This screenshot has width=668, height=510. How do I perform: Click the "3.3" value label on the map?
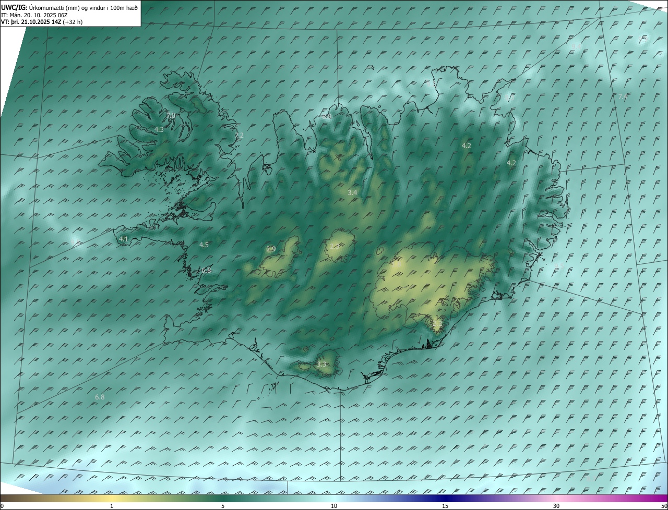(x=321, y=364)
